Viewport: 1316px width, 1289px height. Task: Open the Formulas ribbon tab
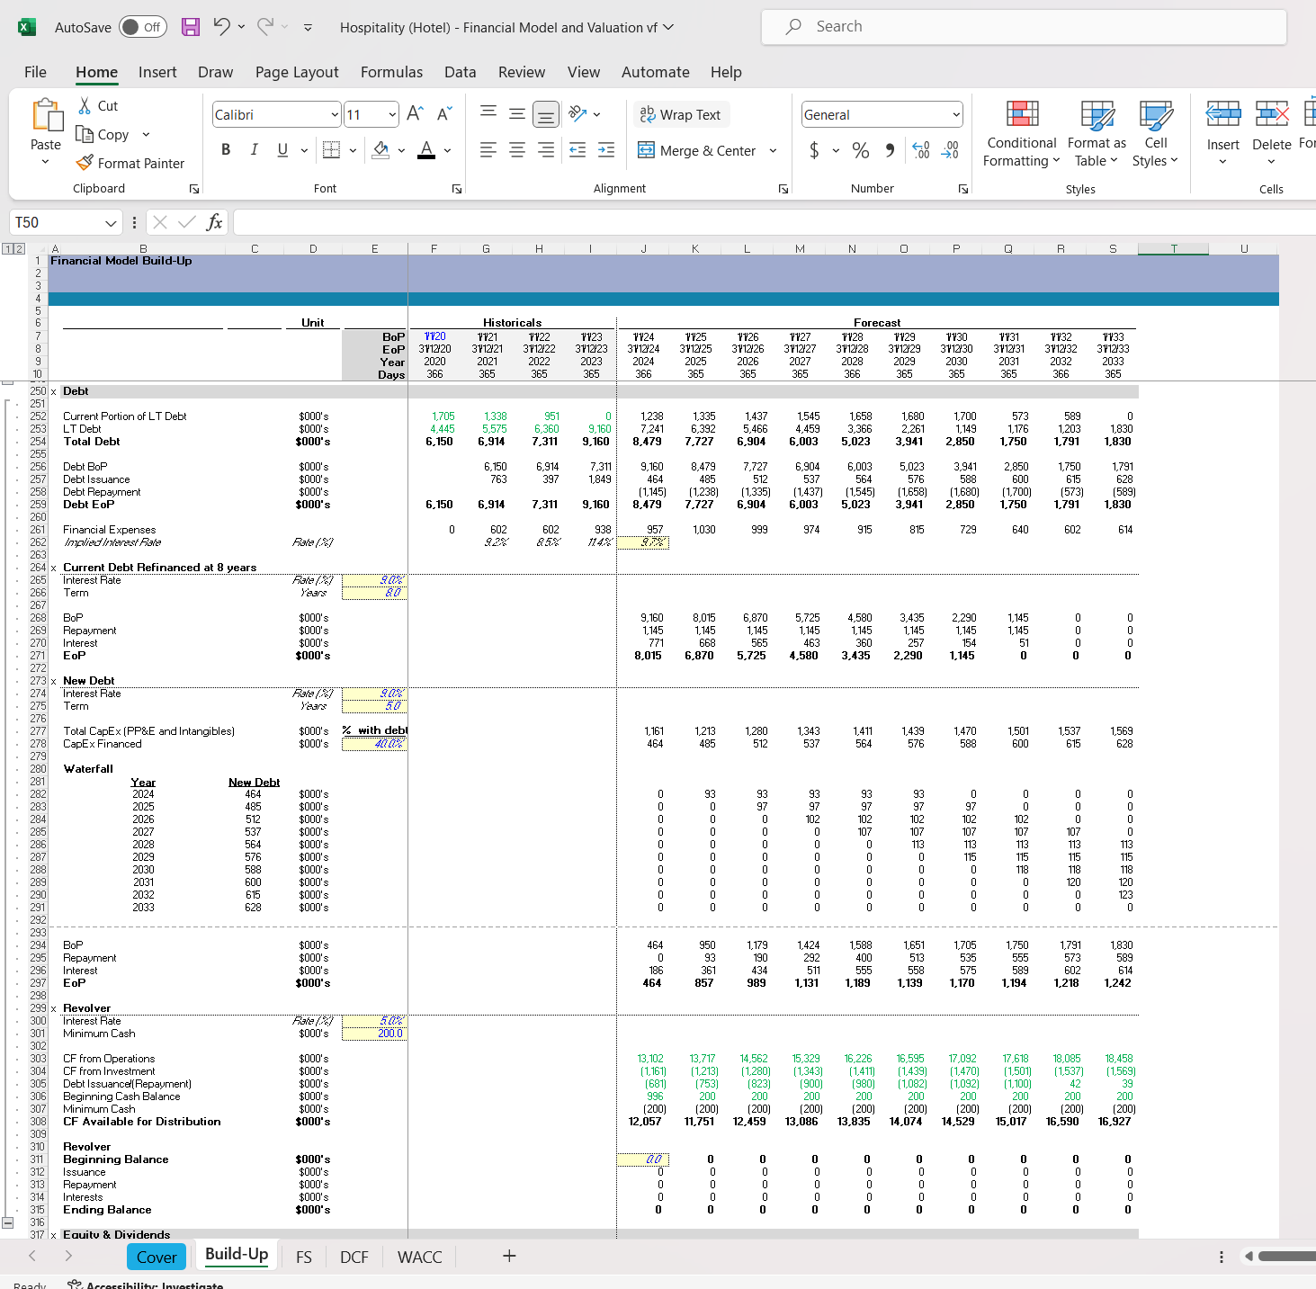391,72
